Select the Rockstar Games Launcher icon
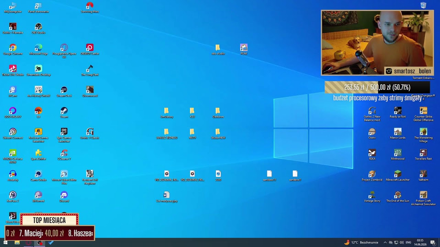Screen dimensions: 440x247 click(38, 135)
